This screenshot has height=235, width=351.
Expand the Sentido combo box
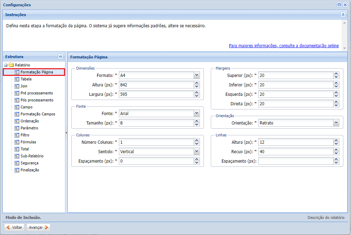196,151
